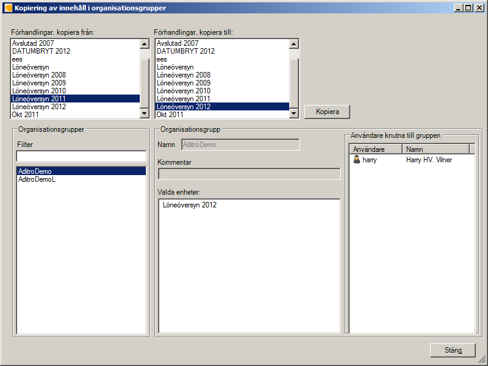Select Löneöversyn 2009 in kopiera från list
This screenshot has height=366, width=488.
point(75,83)
